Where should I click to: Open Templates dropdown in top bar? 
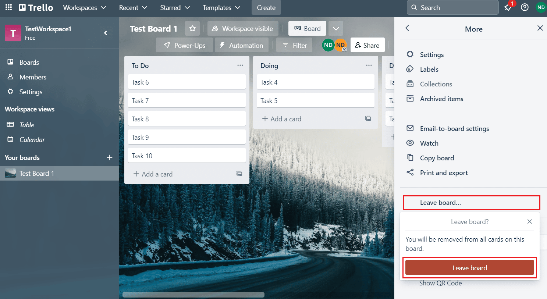click(221, 7)
